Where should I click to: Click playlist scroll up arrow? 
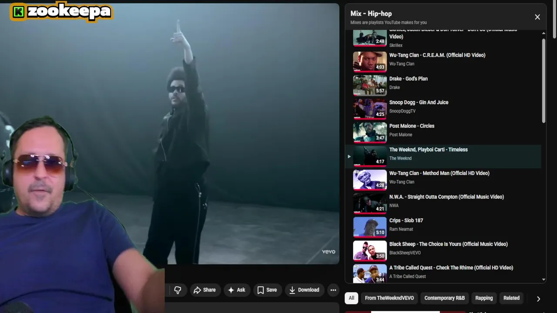point(544,33)
